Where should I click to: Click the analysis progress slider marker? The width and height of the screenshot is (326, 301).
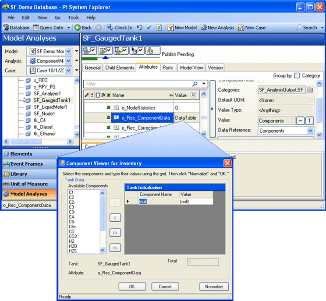click(x=106, y=57)
